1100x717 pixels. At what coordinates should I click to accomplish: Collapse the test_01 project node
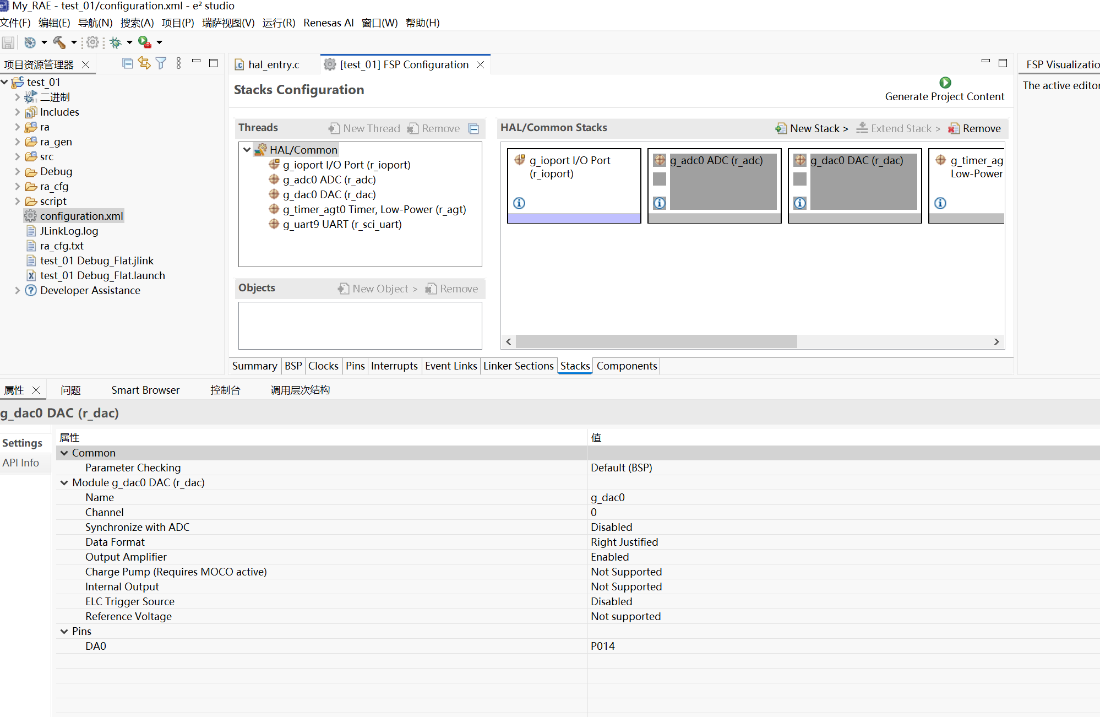coord(4,82)
